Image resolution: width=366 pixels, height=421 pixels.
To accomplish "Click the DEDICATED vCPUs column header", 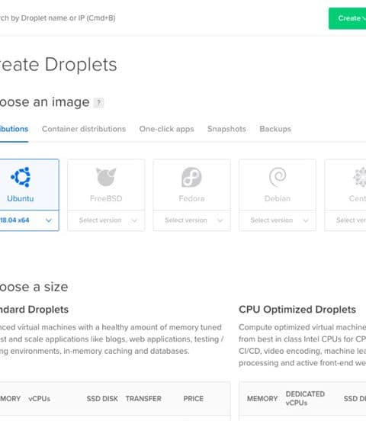I will (305, 398).
